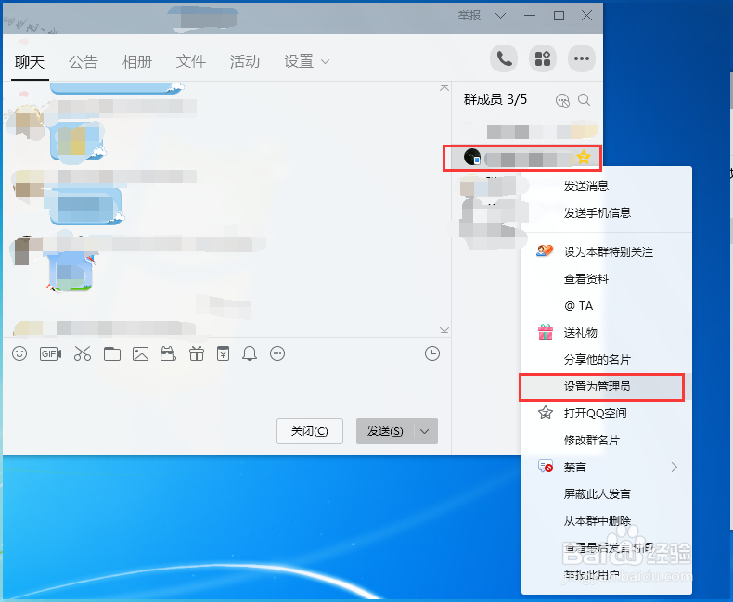Screen dimensions: 733x602
Task: Click the member chat icon beside search
Action: [x=562, y=100]
